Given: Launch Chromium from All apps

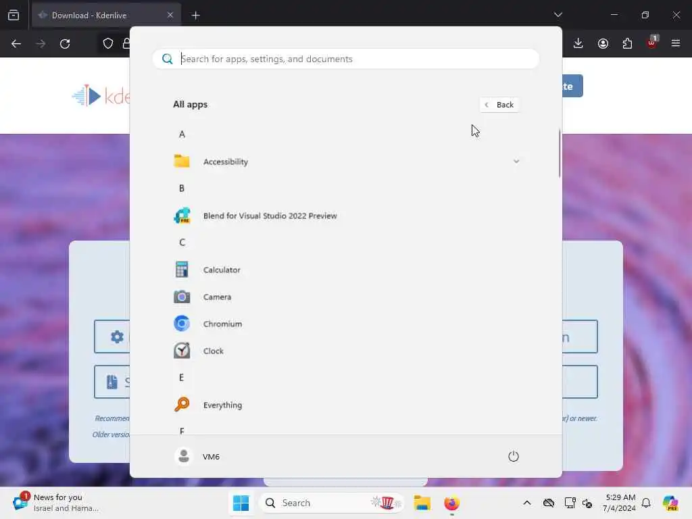Looking at the screenshot, I should (347, 324).
